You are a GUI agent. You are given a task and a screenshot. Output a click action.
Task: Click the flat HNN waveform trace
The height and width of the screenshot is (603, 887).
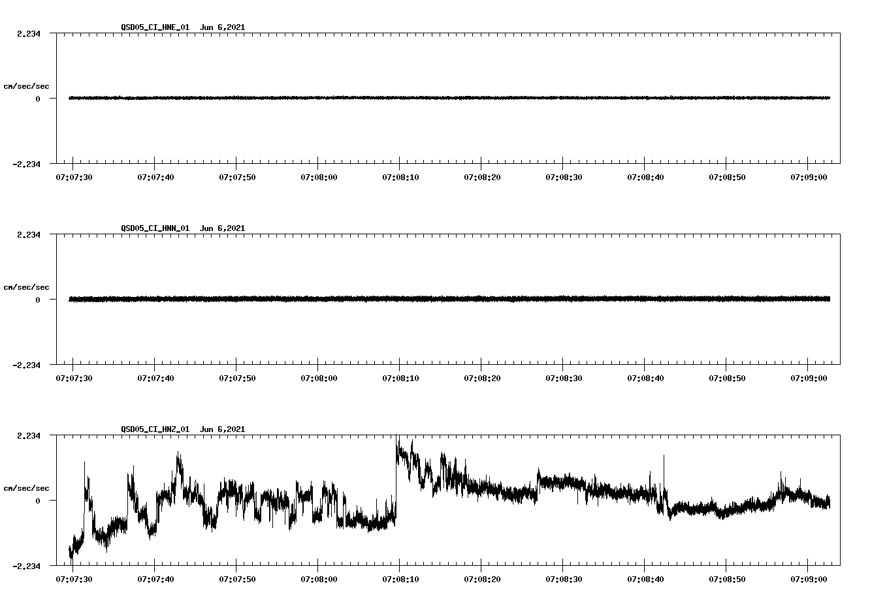449,299
